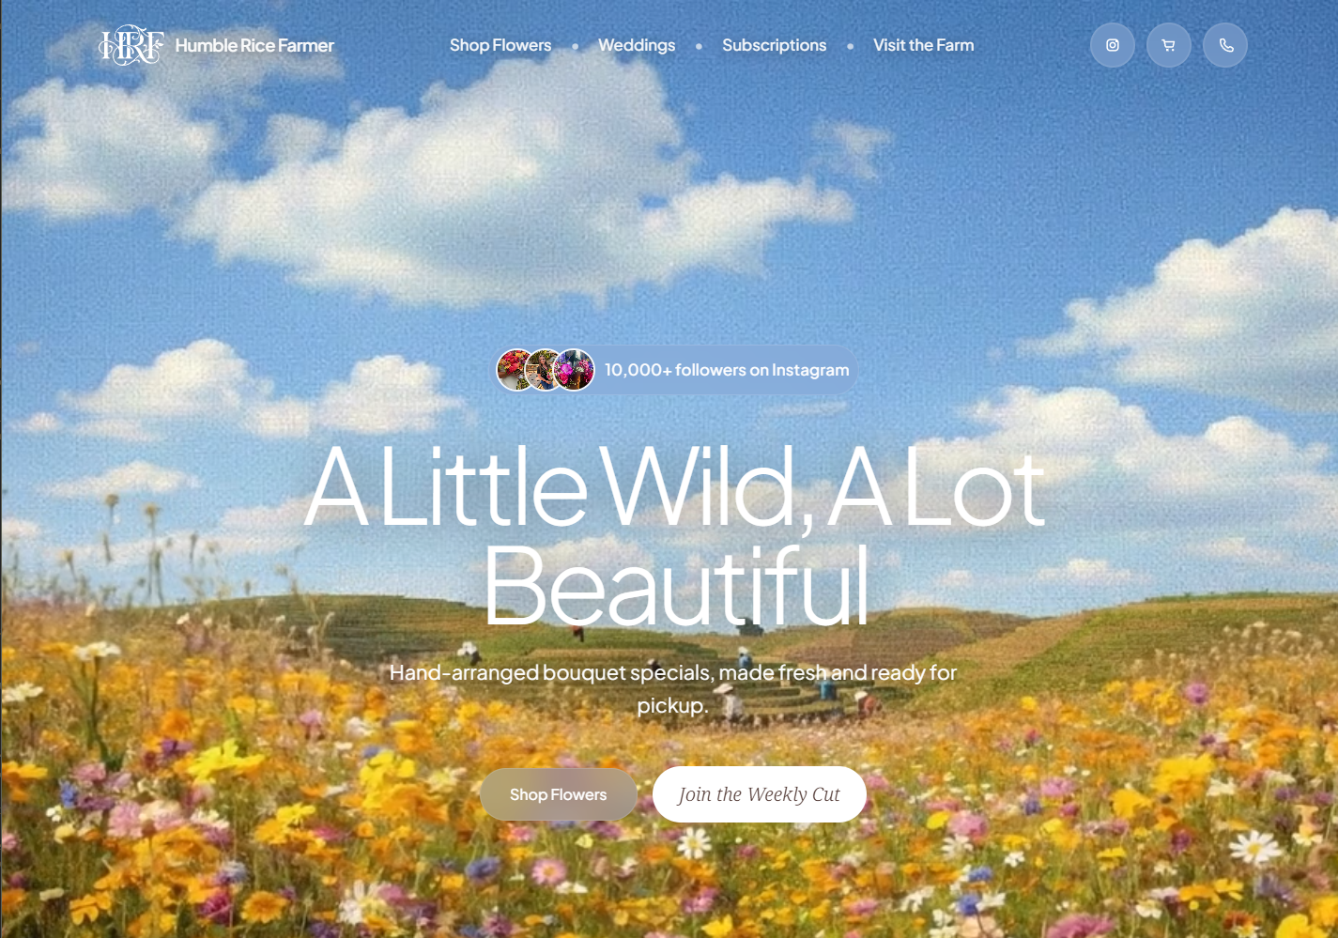Click the hand-arranged bouquet specials text
Image resolution: width=1338 pixels, height=938 pixels.
[673, 689]
